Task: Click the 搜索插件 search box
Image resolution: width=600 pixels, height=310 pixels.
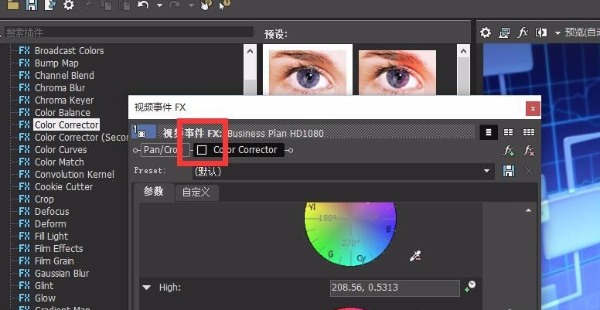Action: (x=129, y=32)
